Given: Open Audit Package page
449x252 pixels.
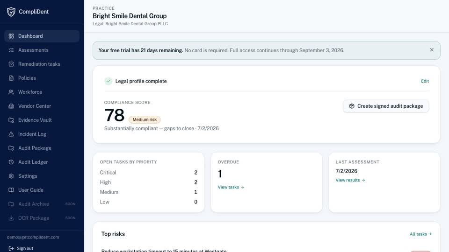Looking at the screenshot, I should (42, 148).
